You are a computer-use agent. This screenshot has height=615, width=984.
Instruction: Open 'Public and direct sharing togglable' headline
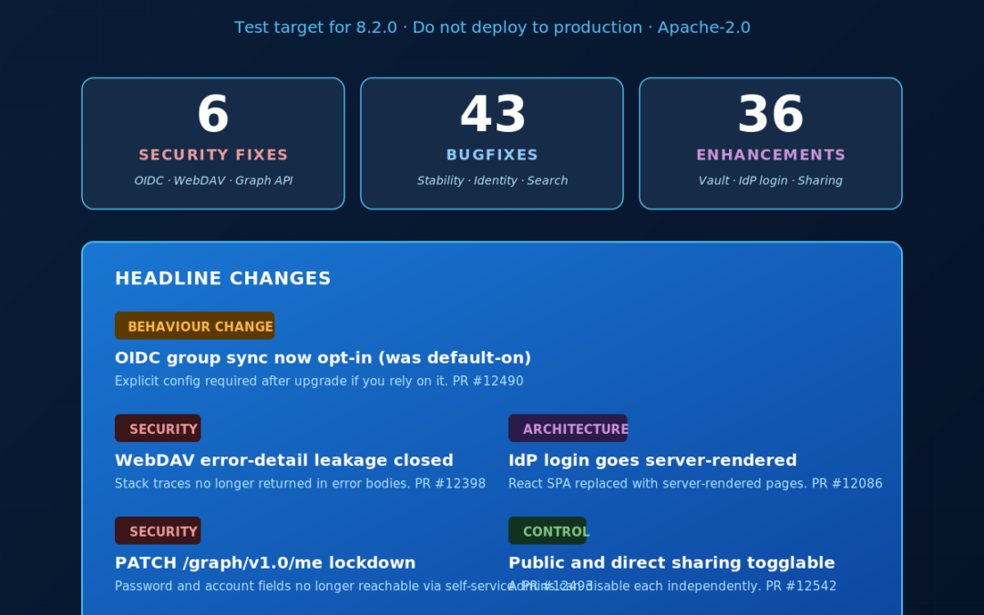671,563
